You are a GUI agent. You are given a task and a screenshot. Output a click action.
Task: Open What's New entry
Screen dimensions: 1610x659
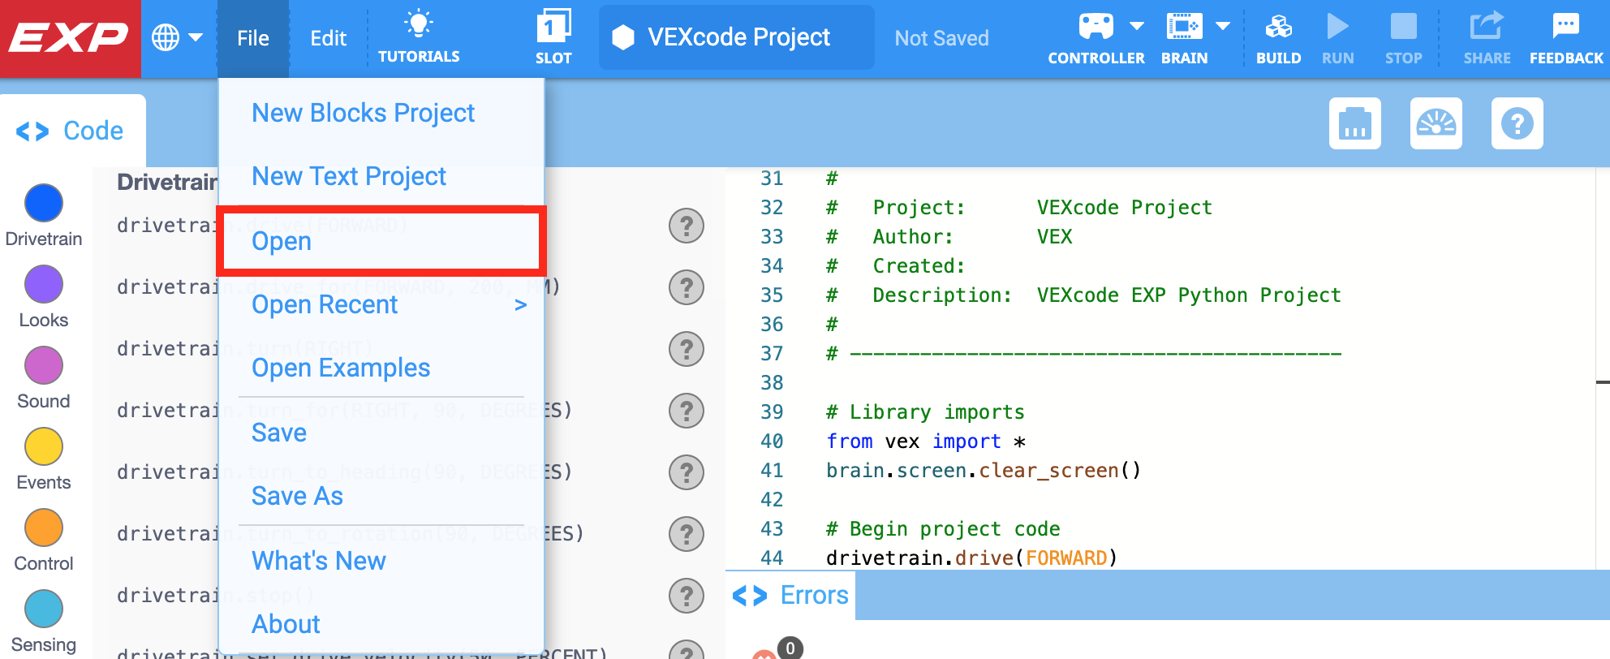[x=319, y=561]
